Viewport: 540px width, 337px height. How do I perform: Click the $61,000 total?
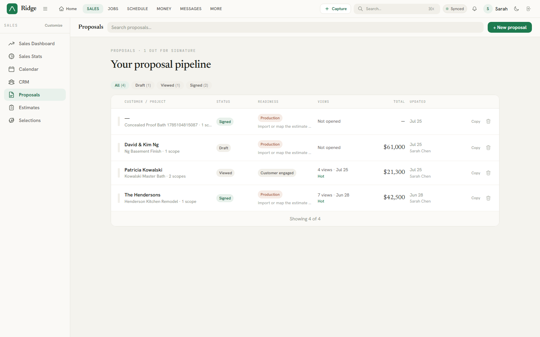pos(394,147)
